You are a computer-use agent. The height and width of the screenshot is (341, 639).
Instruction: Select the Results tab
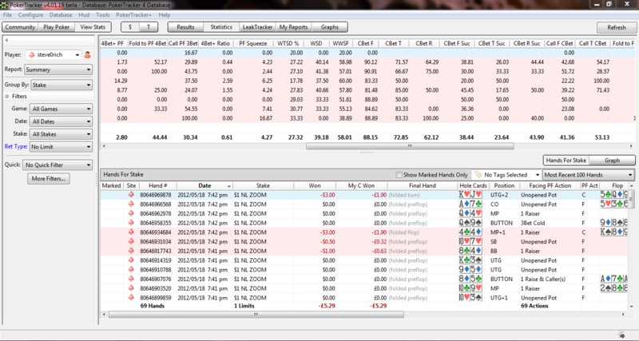pyautogui.click(x=185, y=27)
